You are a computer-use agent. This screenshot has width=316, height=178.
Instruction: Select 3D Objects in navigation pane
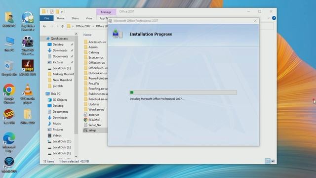pyautogui.click(x=57, y=100)
